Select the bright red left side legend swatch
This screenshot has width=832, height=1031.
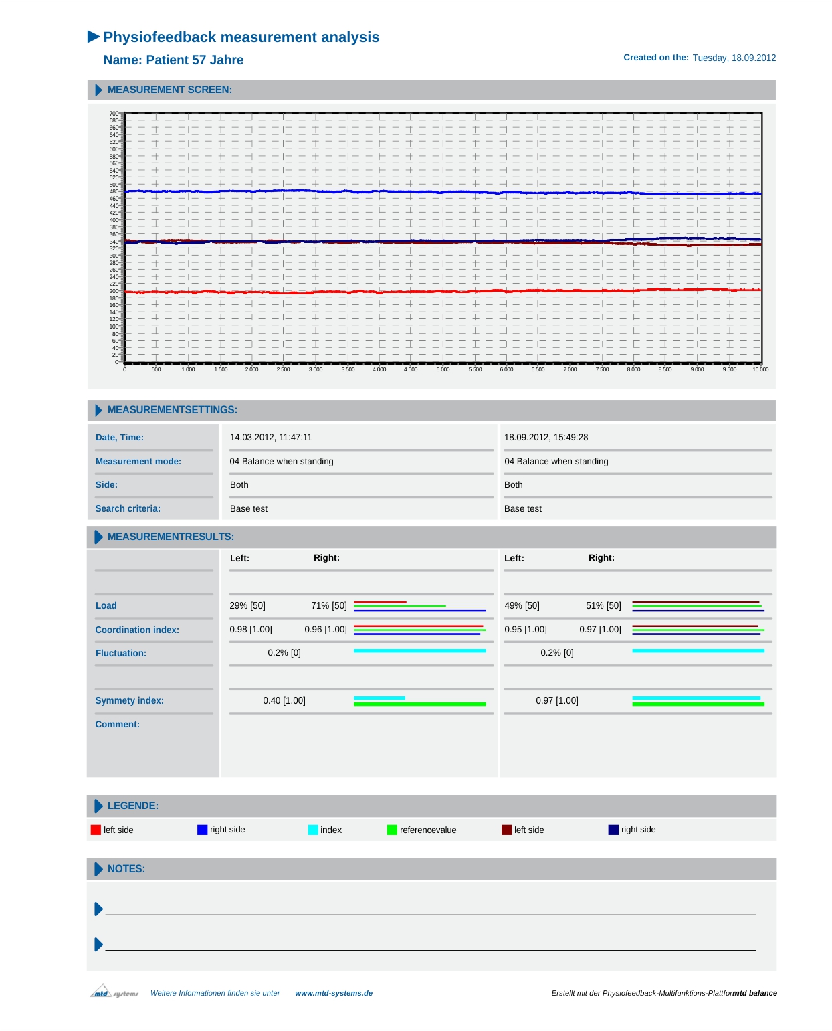pyautogui.click(x=96, y=830)
